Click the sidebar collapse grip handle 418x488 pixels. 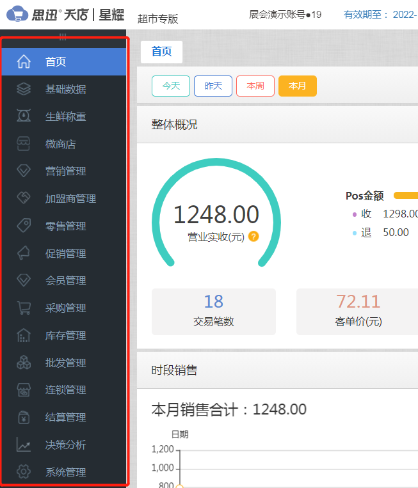click(x=63, y=36)
